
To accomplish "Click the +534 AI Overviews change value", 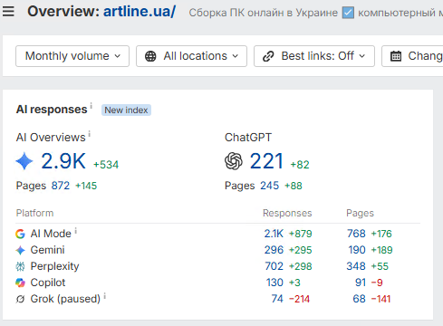I will point(106,165).
